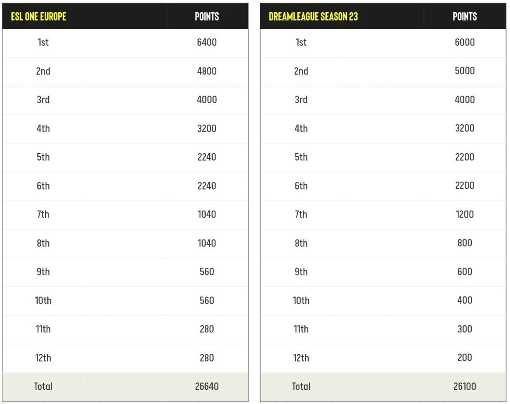Click the DREAMLEAGUE SEASON 23 header
This screenshot has height=404, width=510.
tap(313, 17)
